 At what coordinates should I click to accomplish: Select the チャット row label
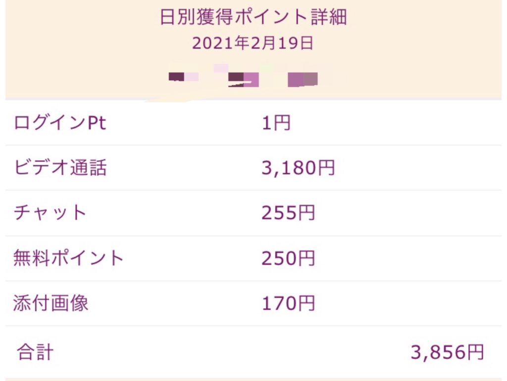pos(50,213)
